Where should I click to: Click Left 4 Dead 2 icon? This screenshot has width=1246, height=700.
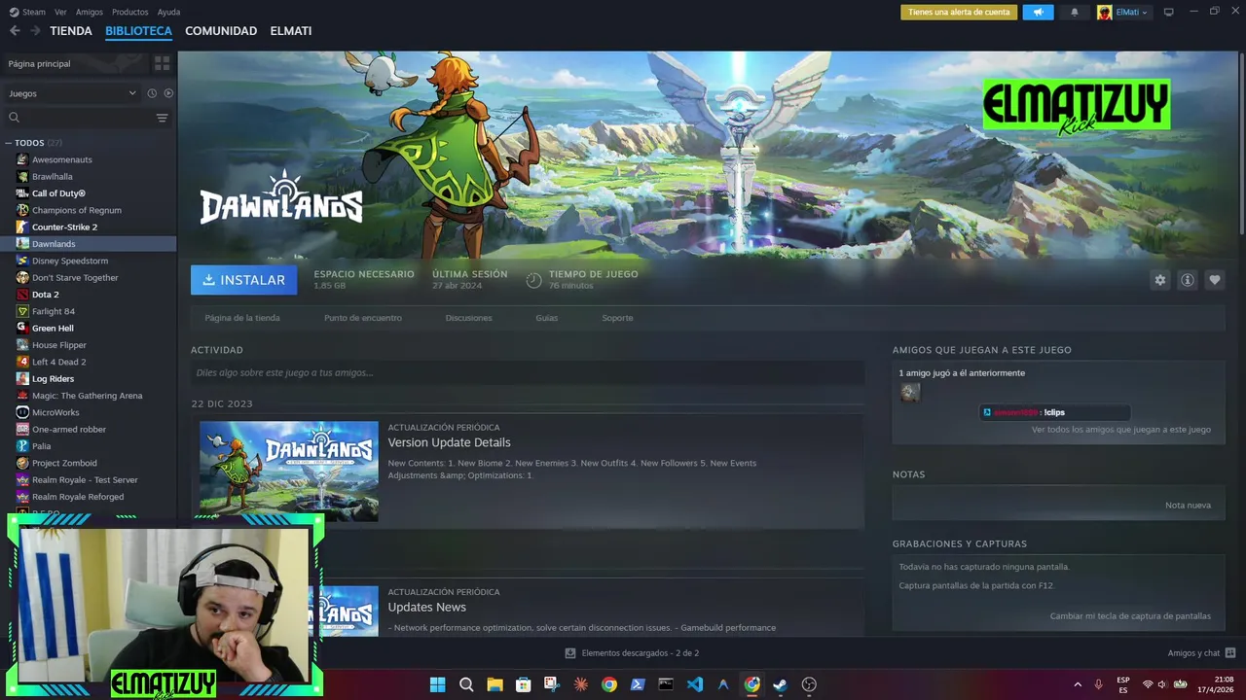22,362
